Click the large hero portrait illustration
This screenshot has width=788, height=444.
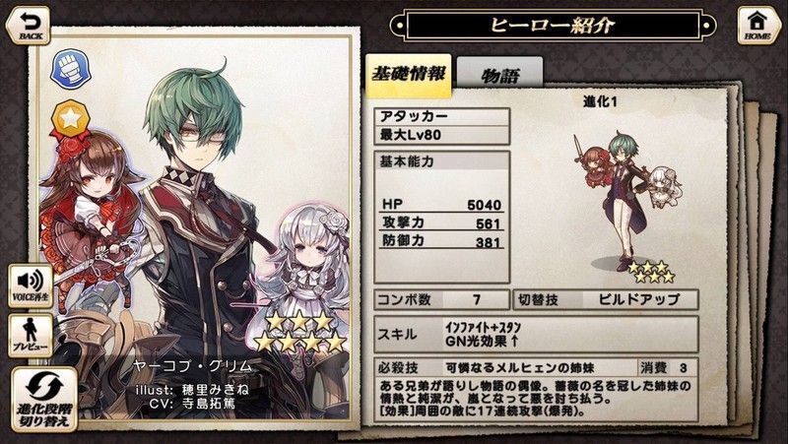195,226
